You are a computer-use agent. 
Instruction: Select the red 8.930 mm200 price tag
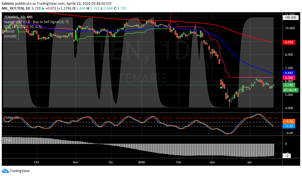point(288,42)
